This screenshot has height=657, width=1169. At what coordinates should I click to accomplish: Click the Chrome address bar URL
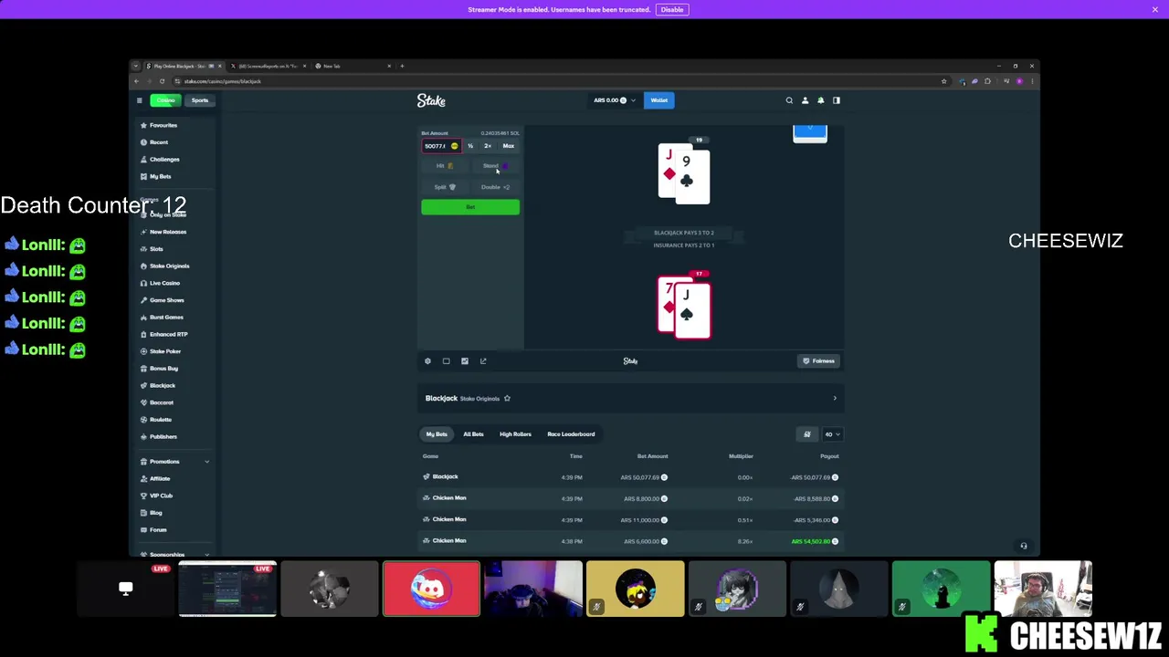click(222, 81)
